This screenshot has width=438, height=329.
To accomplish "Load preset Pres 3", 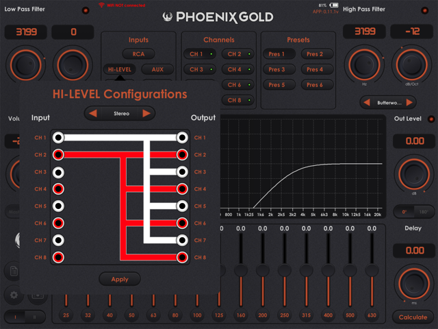I will click(x=279, y=69).
